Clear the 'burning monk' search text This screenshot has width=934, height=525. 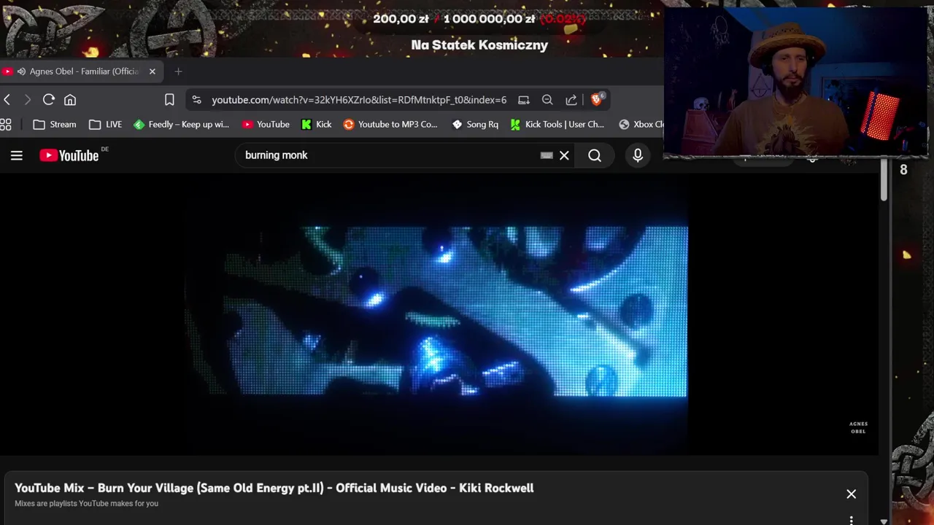(x=564, y=155)
